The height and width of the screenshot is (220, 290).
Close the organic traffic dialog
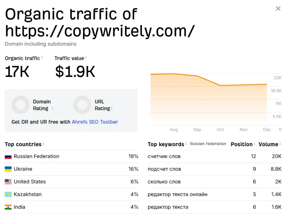pos(278,9)
